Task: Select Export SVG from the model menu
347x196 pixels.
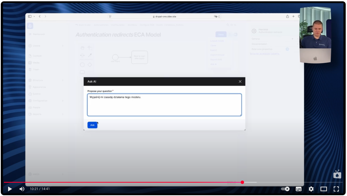Action: (x=216, y=60)
